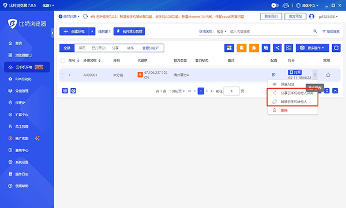The height and width of the screenshot is (208, 346).
Task: Click the 扩展中心 sidebar icon
Action: (x=10, y=115)
